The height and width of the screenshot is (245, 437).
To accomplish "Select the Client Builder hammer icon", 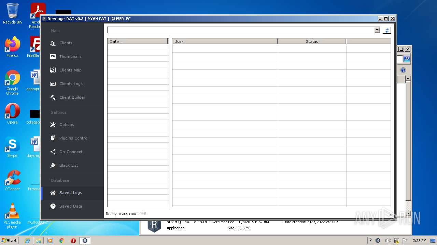I will click(53, 97).
